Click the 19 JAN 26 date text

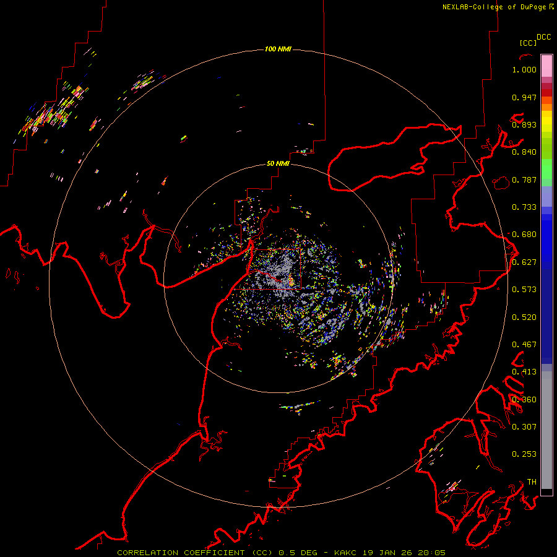[x=386, y=553]
